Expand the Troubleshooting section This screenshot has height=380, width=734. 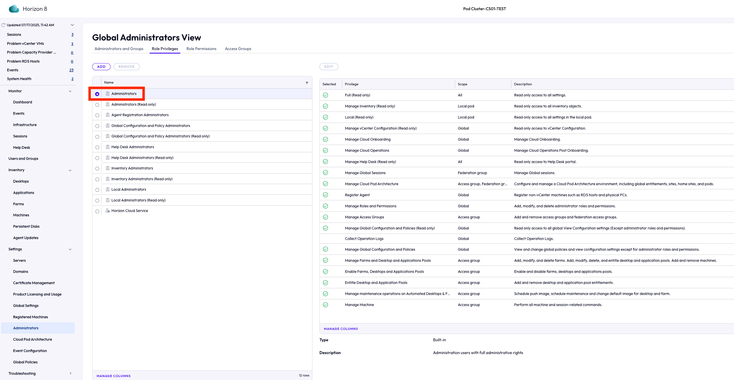click(x=70, y=373)
